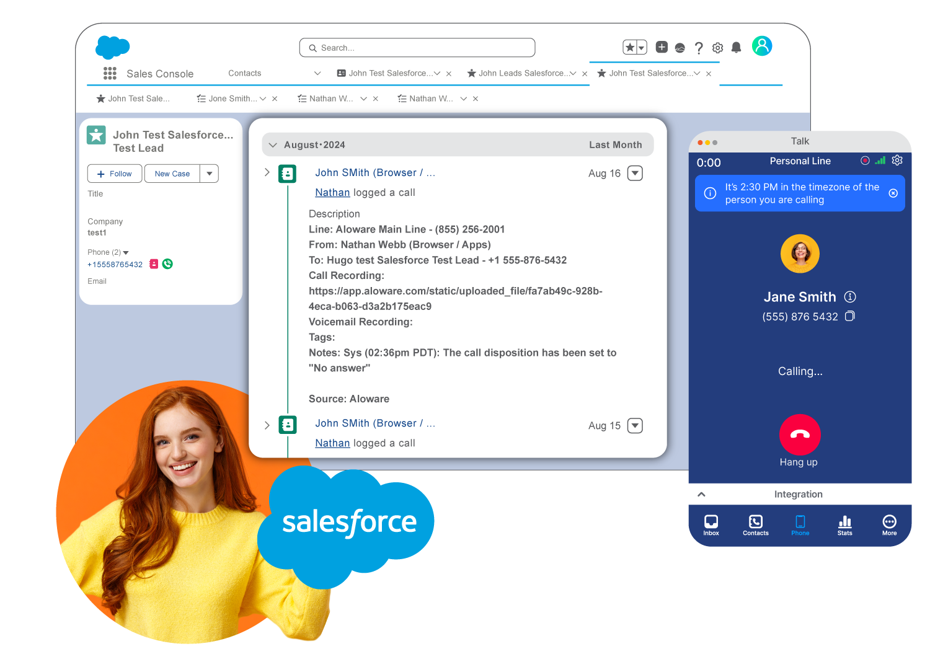Expand the Aug 15 call entry chevron
Viewport: 930px width, 654px height.
pos(267,425)
